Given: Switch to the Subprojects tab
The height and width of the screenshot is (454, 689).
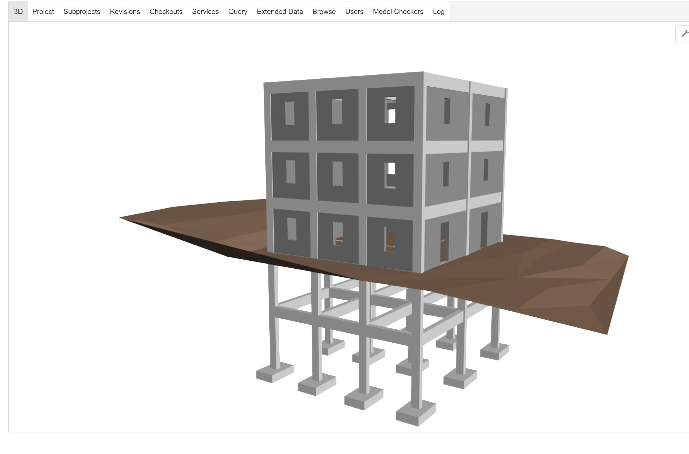Looking at the screenshot, I should (82, 11).
